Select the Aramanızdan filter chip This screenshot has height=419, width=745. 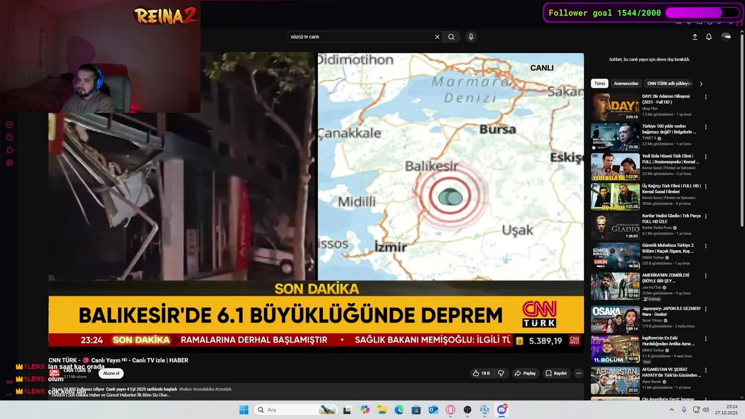pos(626,83)
